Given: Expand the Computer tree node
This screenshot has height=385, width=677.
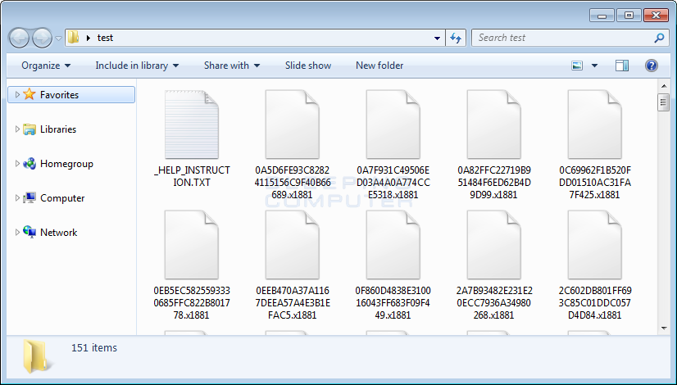Looking at the screenshot, I should (17, 198).
